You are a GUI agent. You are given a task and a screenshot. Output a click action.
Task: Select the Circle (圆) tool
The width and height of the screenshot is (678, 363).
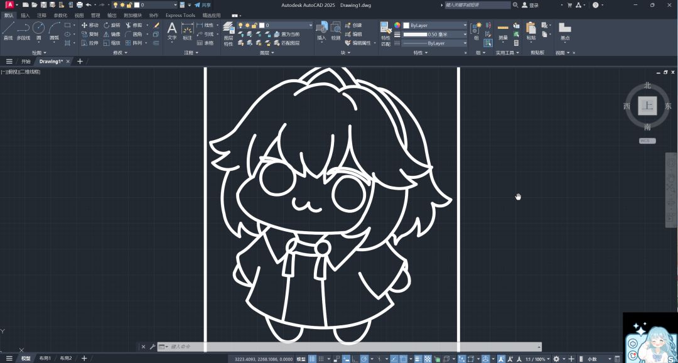[38, 31]
